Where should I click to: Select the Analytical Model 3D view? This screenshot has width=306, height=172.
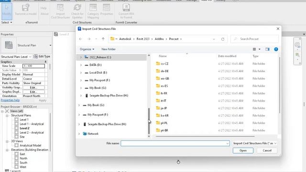pyautogui.click(x=31, y=145)
